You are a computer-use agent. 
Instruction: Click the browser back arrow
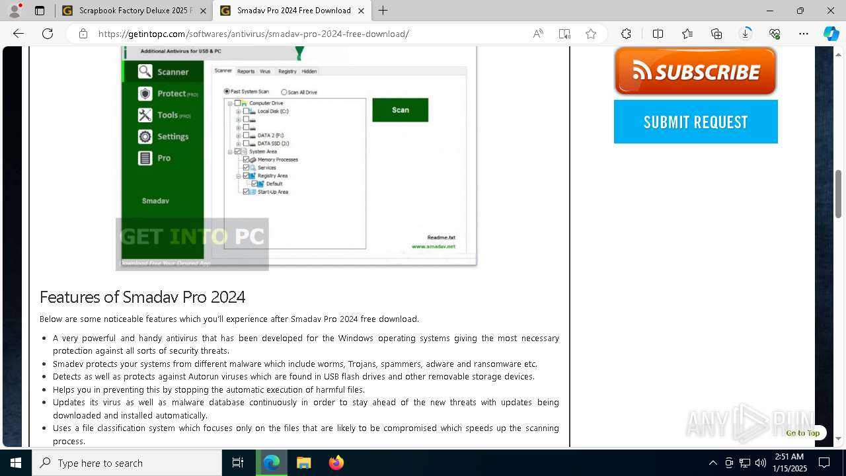tap(19, 34)
